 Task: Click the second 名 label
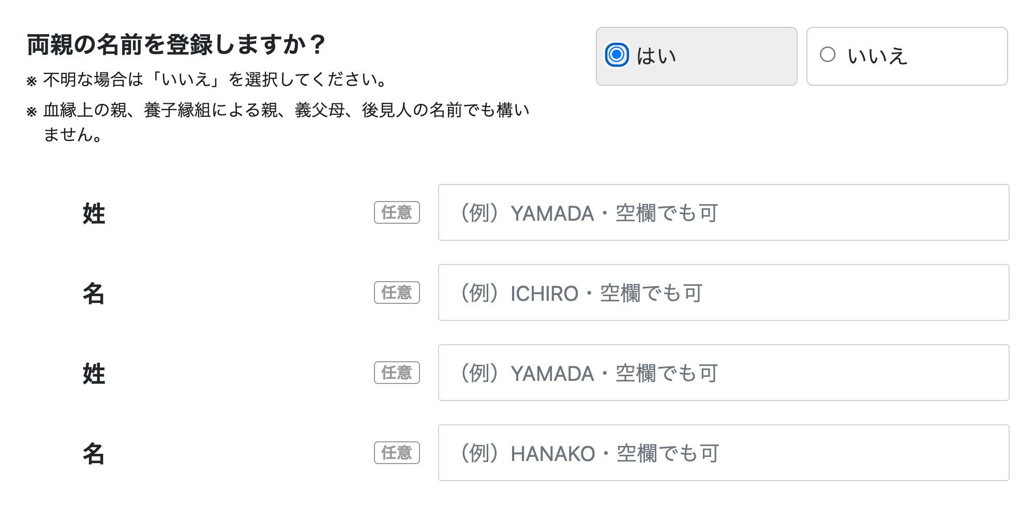pyautogui.click(x=94, y=453)
